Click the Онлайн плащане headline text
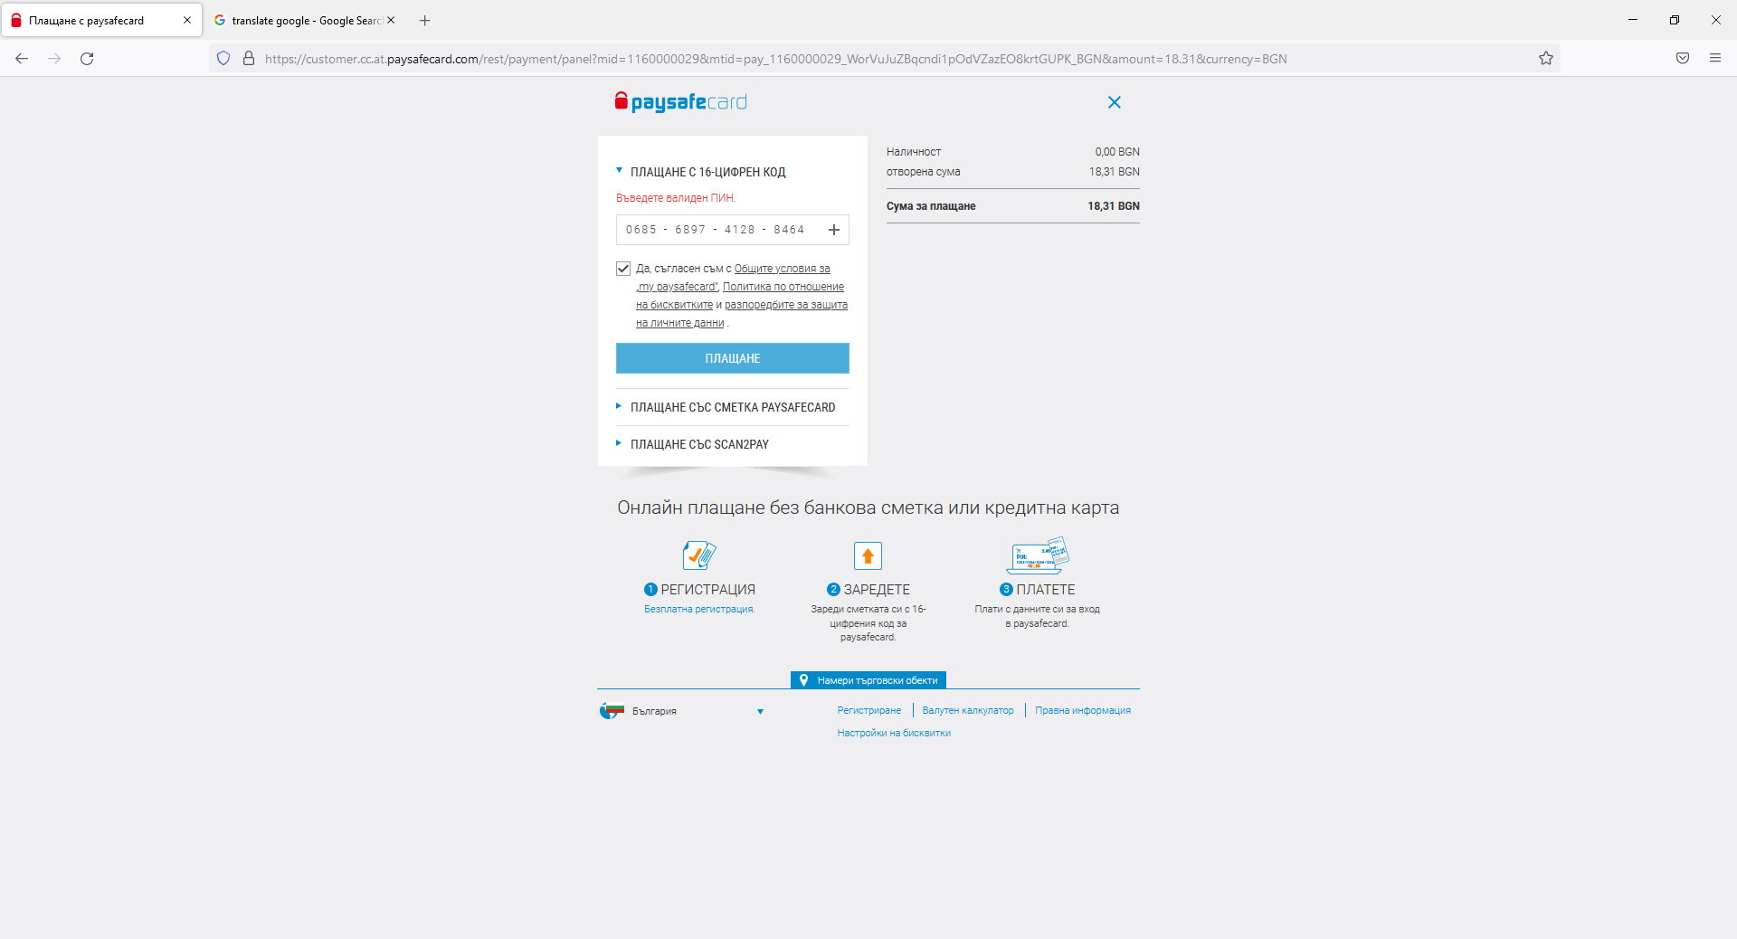1737x939 pixels. tap(868, 507)
